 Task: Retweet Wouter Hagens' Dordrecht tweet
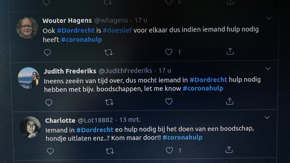point(109,52)
